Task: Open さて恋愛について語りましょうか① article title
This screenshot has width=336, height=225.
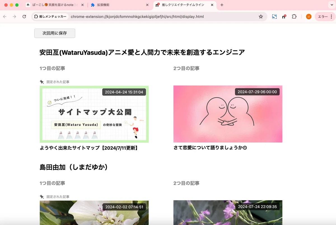Action: pyautogui.click(x=210, y=148)
